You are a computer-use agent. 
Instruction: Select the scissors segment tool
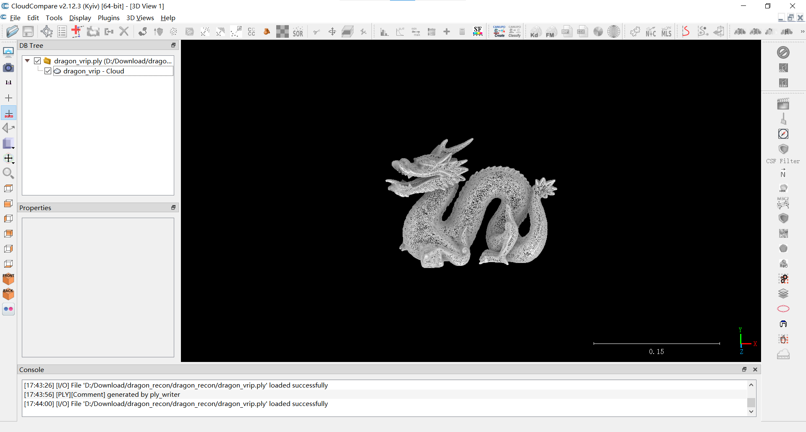[317, 31]
